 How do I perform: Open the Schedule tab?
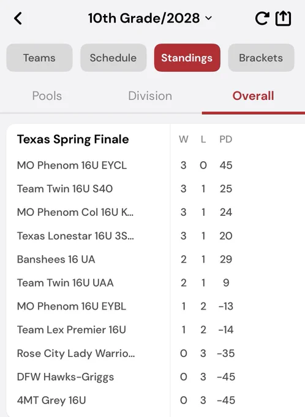coord(113,58)
